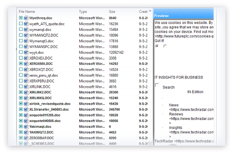Click the techradar link under Insights

(191, 132)
